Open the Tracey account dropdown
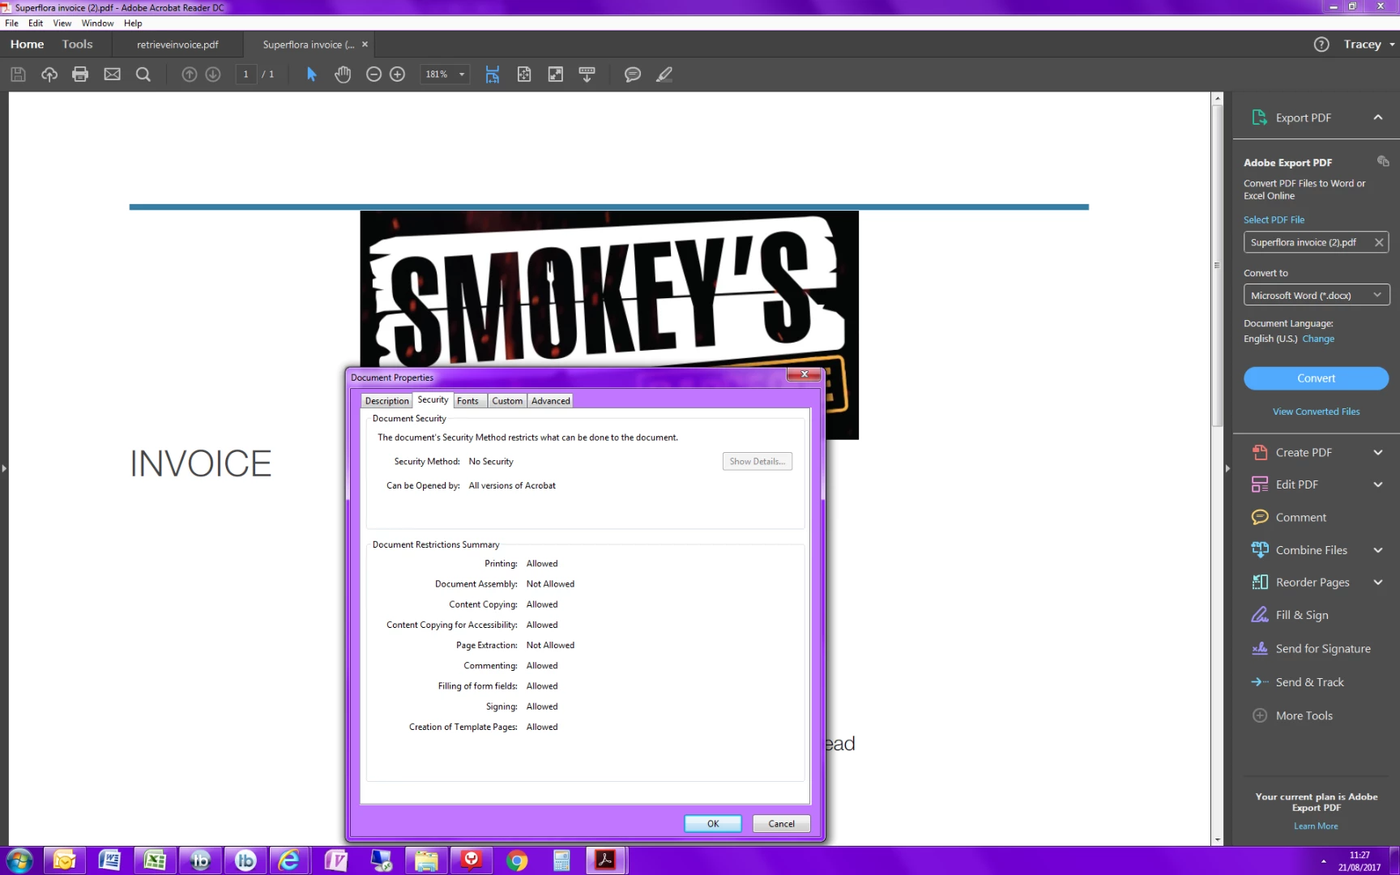This screenshot has height=875, width=1400. [1368, 45]
